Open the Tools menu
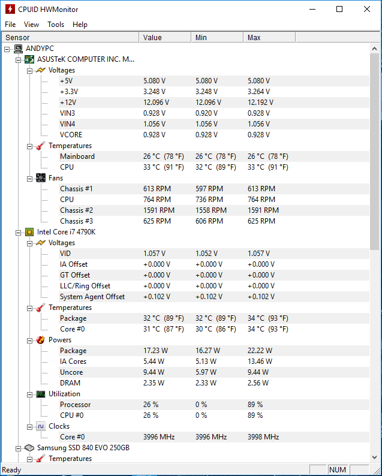The height and width of the screenshot is (476, 382). [x=56, y=25]
